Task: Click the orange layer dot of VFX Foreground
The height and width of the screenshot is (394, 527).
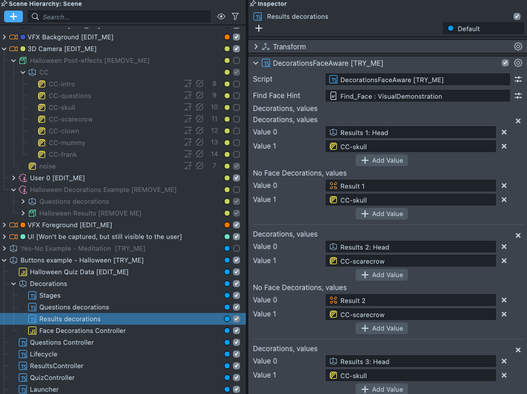Action: coord(227,225)
